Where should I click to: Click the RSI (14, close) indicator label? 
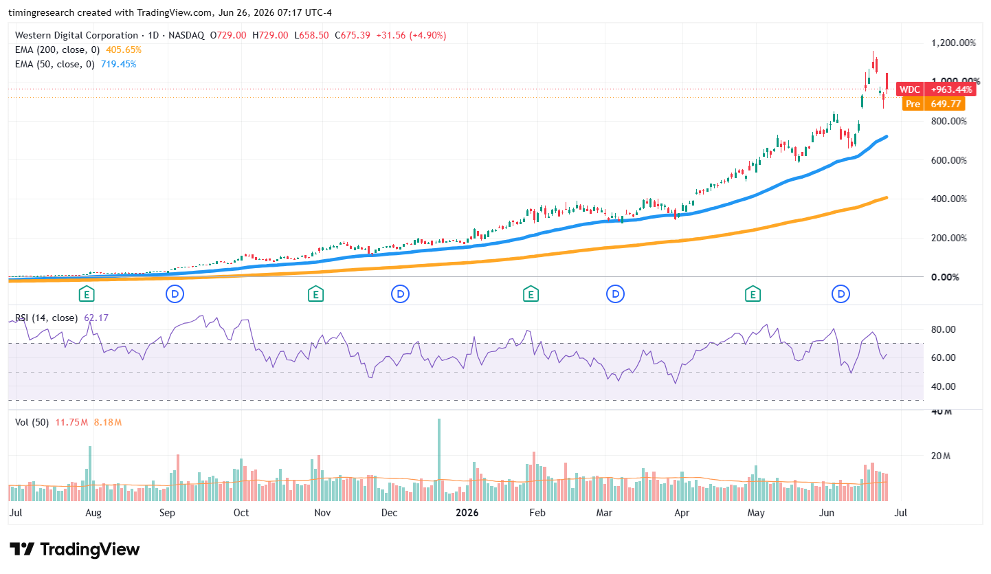point(46,318)
